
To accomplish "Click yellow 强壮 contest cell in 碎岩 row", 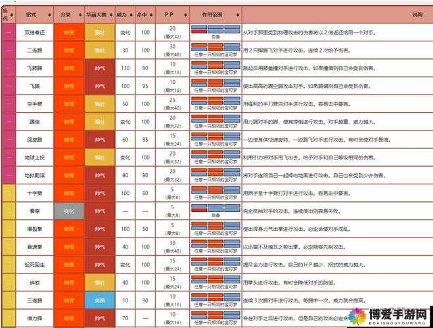I will [100, 283].
